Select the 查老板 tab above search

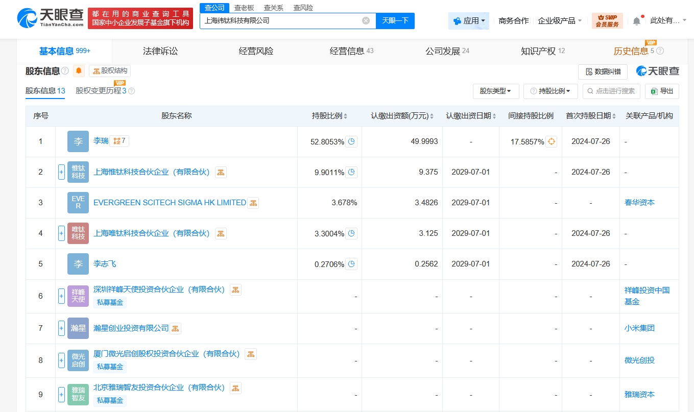pyautogui.click(x=244, y=8)
